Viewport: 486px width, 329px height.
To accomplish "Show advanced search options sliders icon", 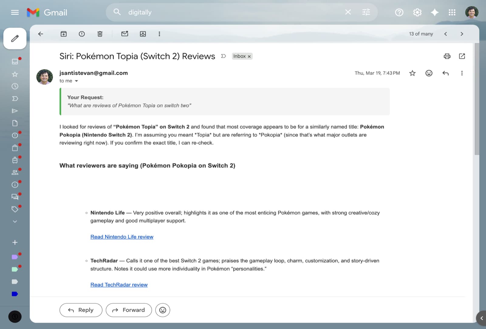I will [366, 12].
